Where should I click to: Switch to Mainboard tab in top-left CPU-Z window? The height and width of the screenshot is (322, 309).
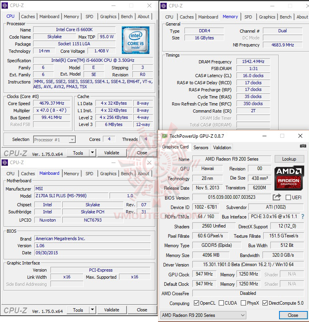(49, 17)
